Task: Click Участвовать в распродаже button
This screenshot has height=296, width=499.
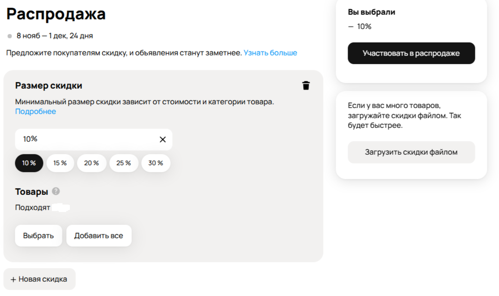Action: (411, 53)
